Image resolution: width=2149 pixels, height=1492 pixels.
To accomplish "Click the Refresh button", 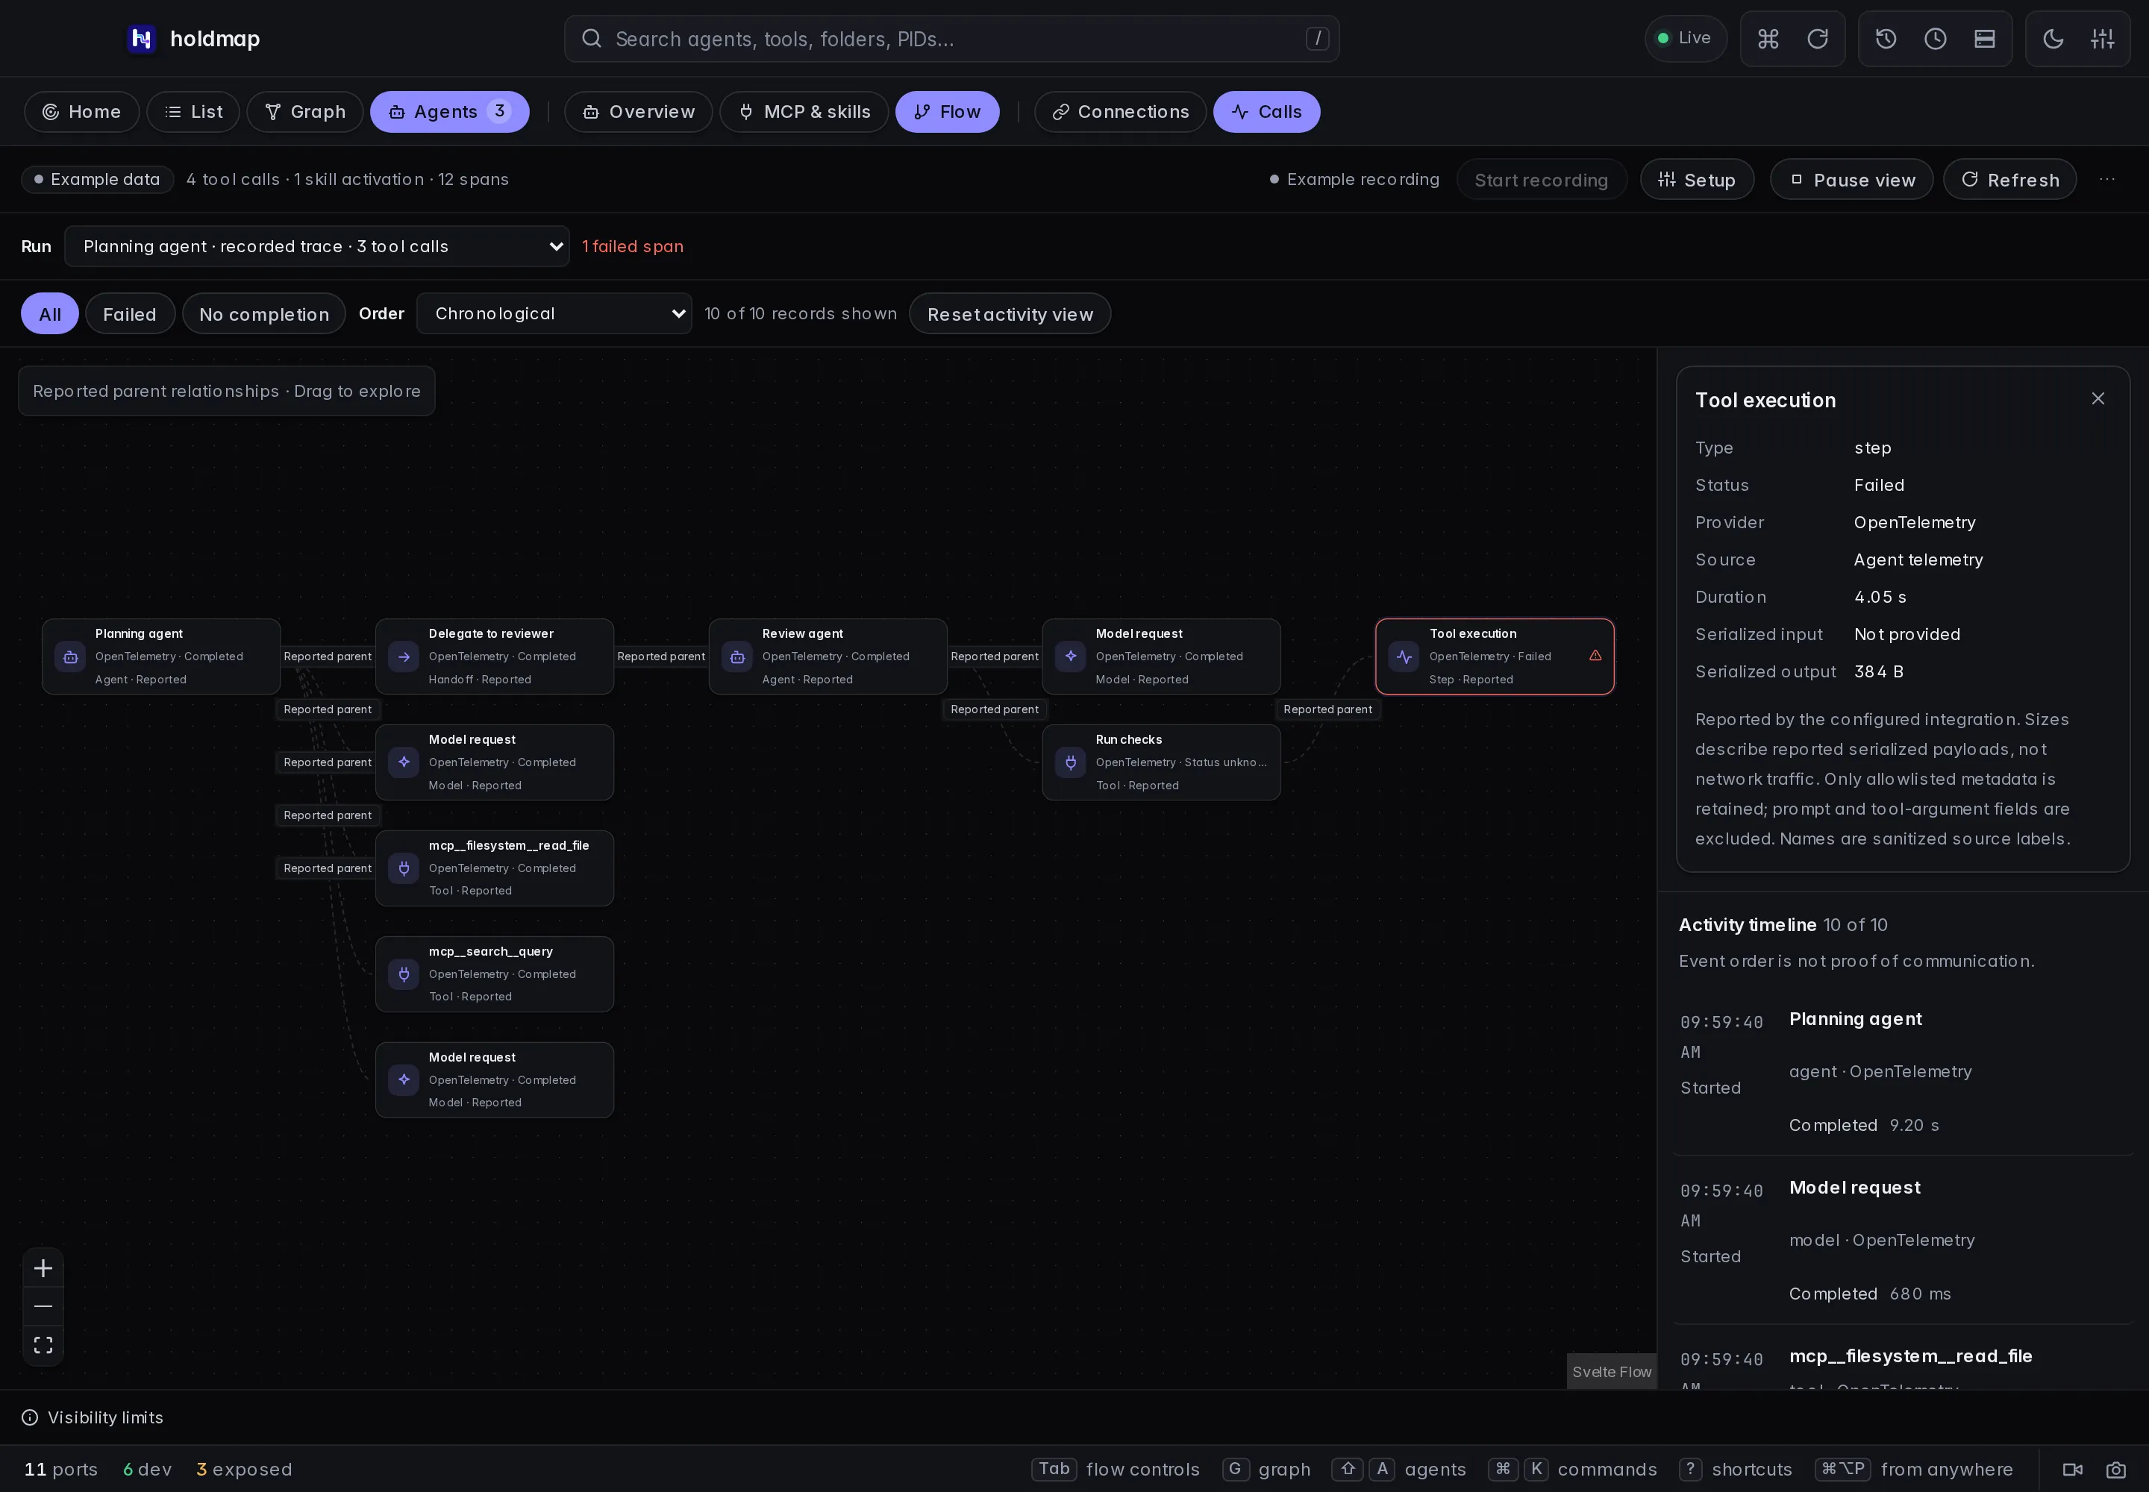I will coord(2009,180).
